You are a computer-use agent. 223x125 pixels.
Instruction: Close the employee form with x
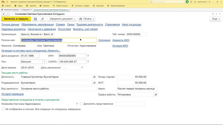[220, 14]
